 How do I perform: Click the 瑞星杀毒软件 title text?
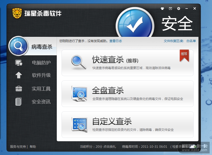pyautogui.click(x=43, y=13)
